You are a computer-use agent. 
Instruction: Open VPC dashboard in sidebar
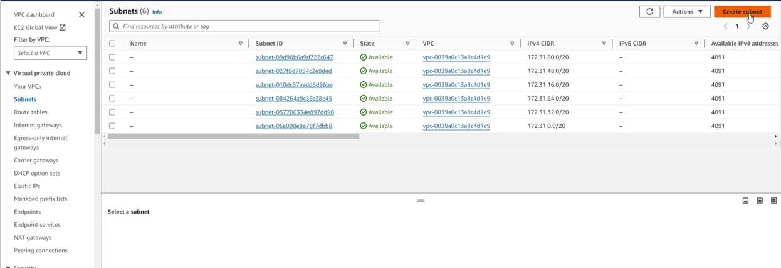pyautogui.click(x=34, y=14)
